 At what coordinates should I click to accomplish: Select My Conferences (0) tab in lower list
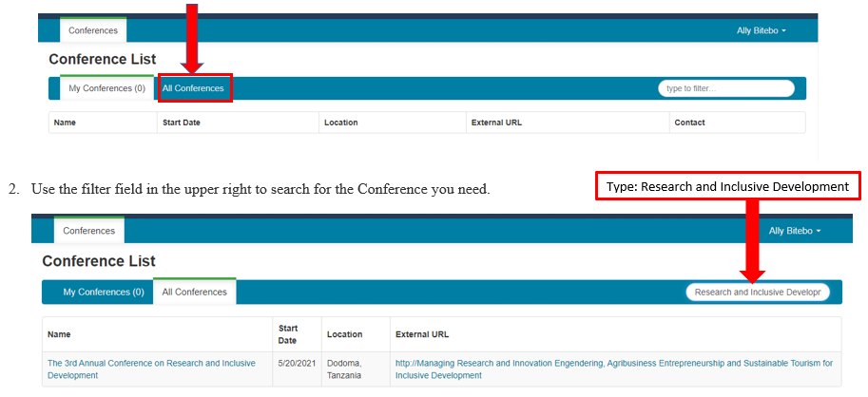point(103,292)
